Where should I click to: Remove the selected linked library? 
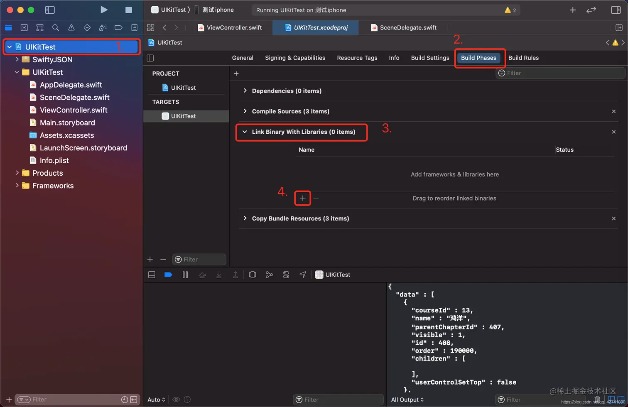click(316, 199)
